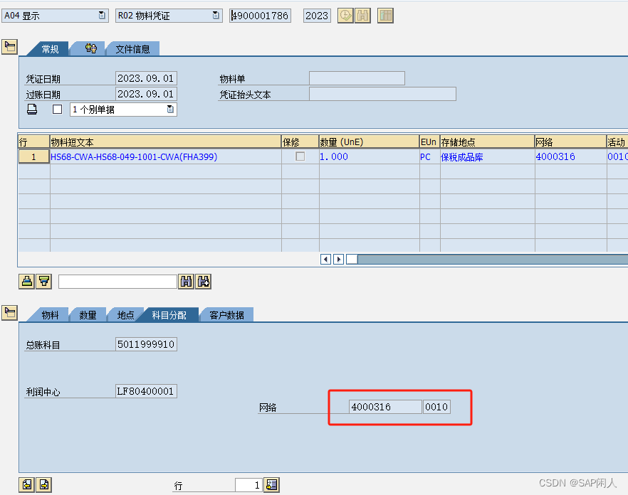The width and height of the screenshot is (628, 495).
Task: Open the 客户数据 item detail tab
Action: [x=226, y=315]
